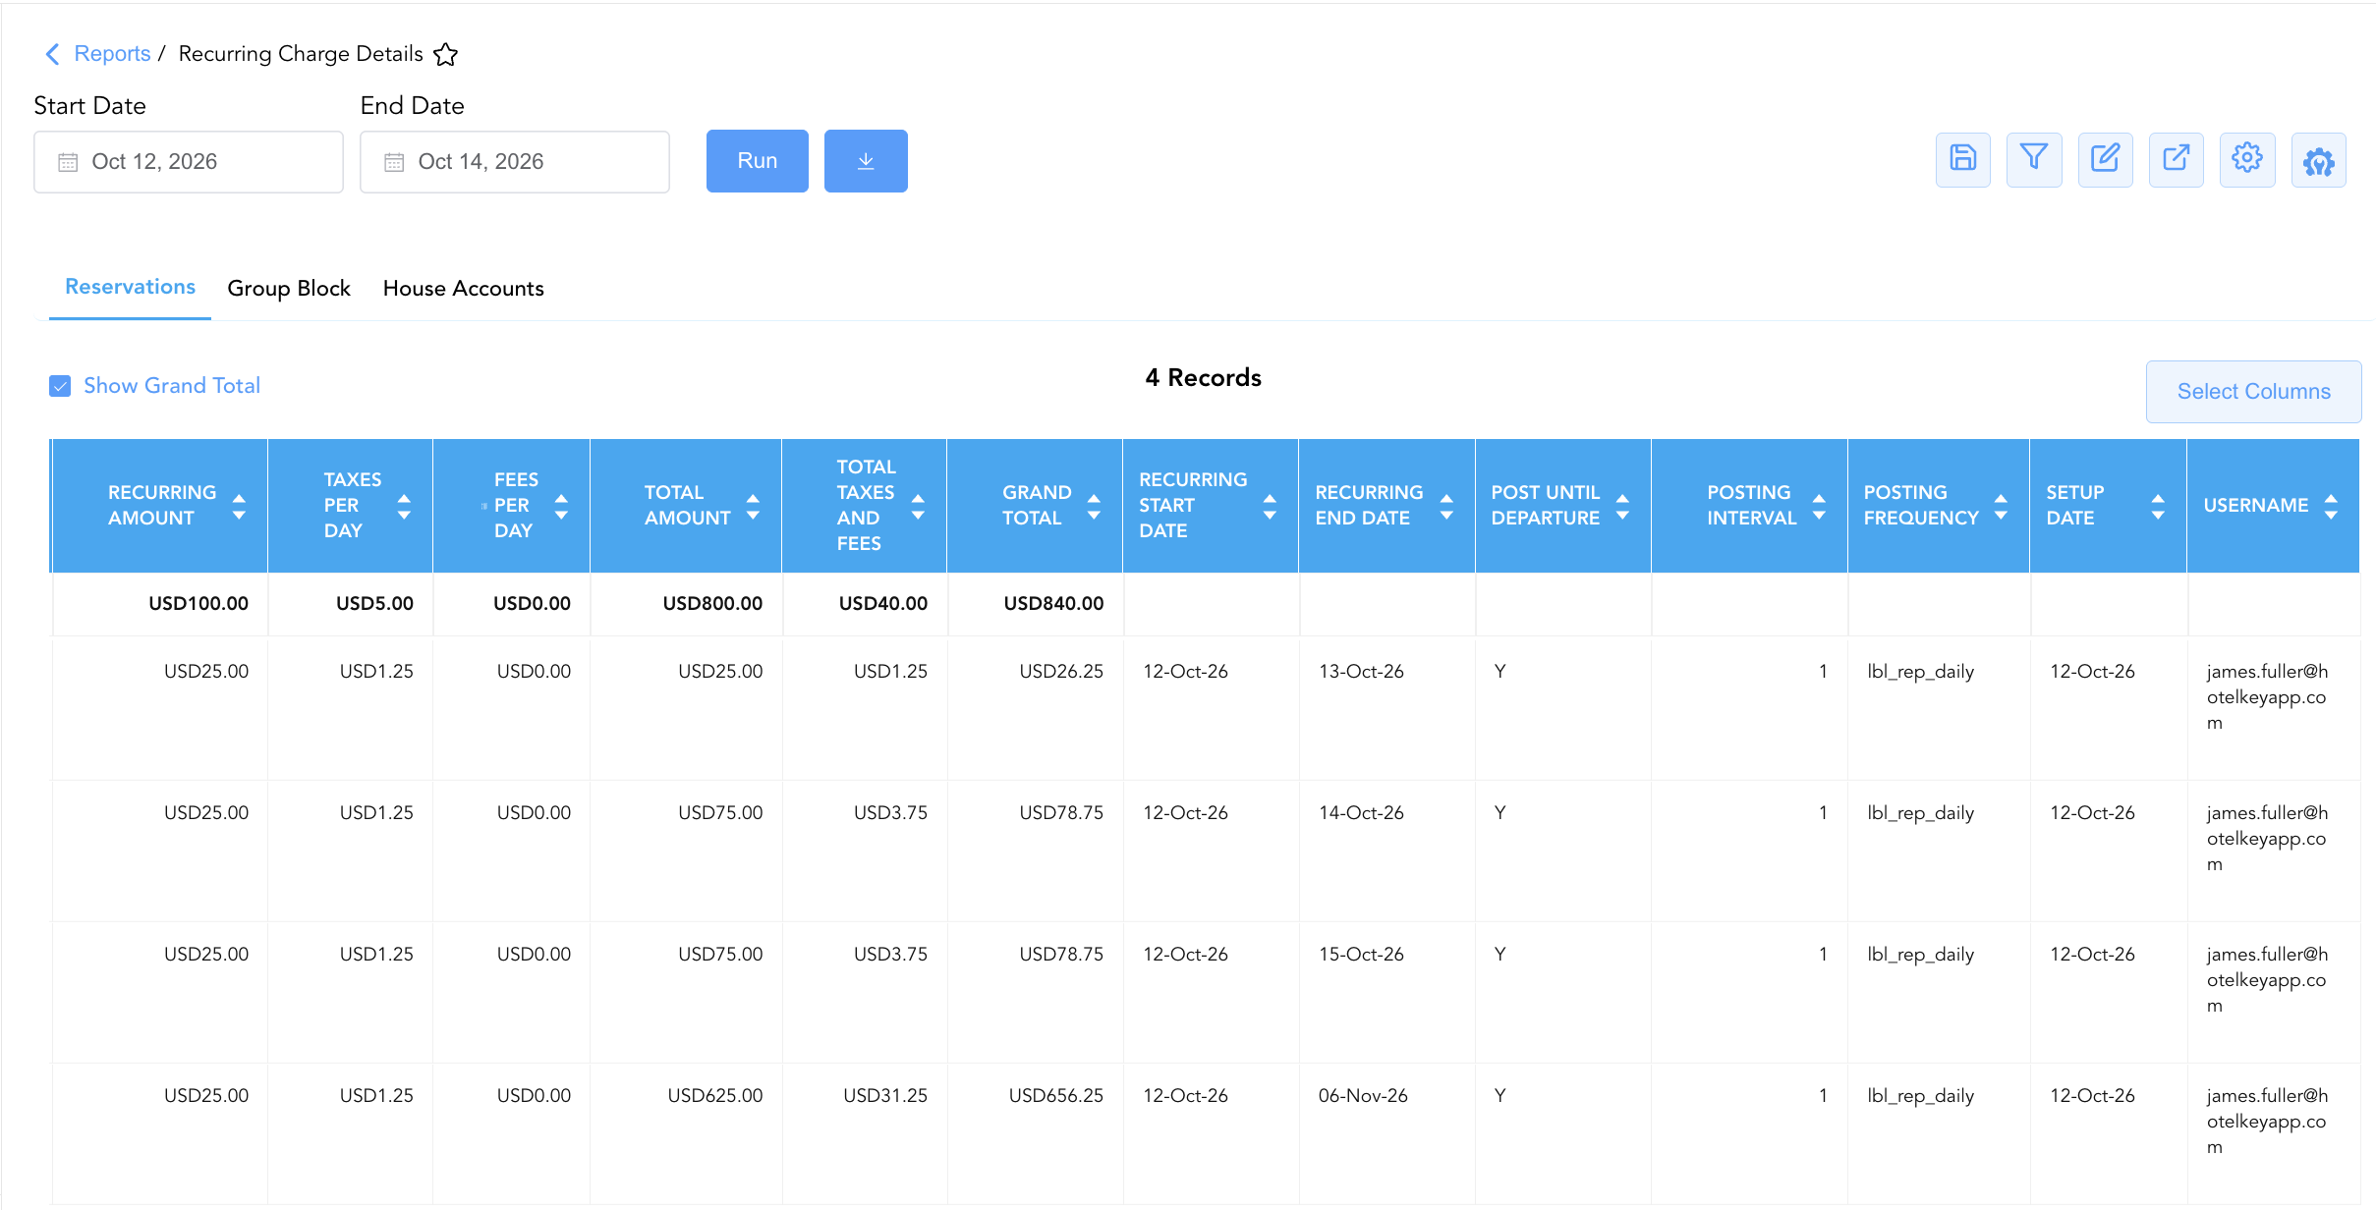Click the save report icon
2376x1210 pixels.
[x=1962, y=159]
